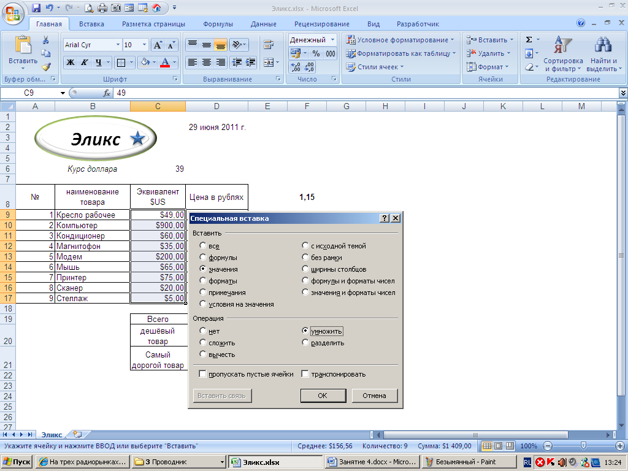
Task: Align text right in cells
Action: tap(221, 63)
